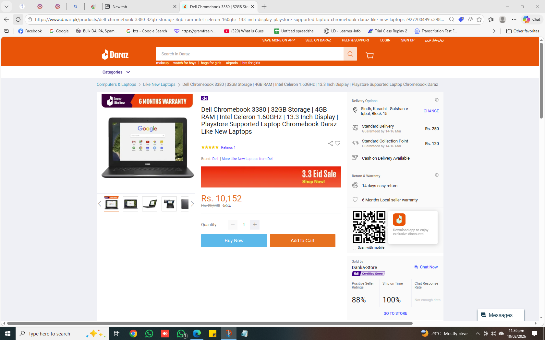Open browser profile avatar icon
Viewport: 545px width, 340px height.
point(503,19)
